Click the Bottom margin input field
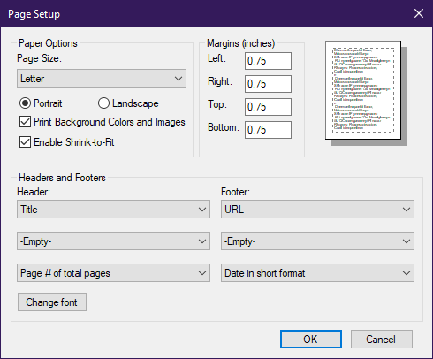Image resolution: width=433 pixels, height=359 pixels. pos(268,130)
